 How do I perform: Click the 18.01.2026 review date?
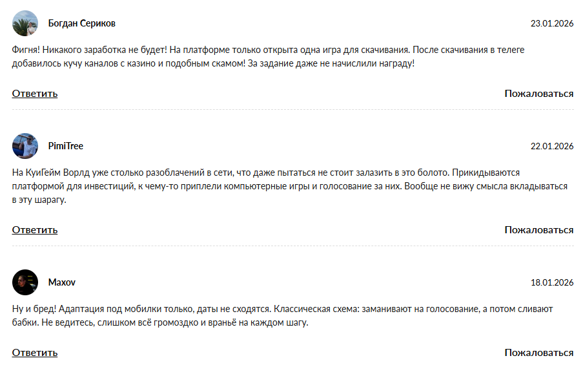coord(552,282)
